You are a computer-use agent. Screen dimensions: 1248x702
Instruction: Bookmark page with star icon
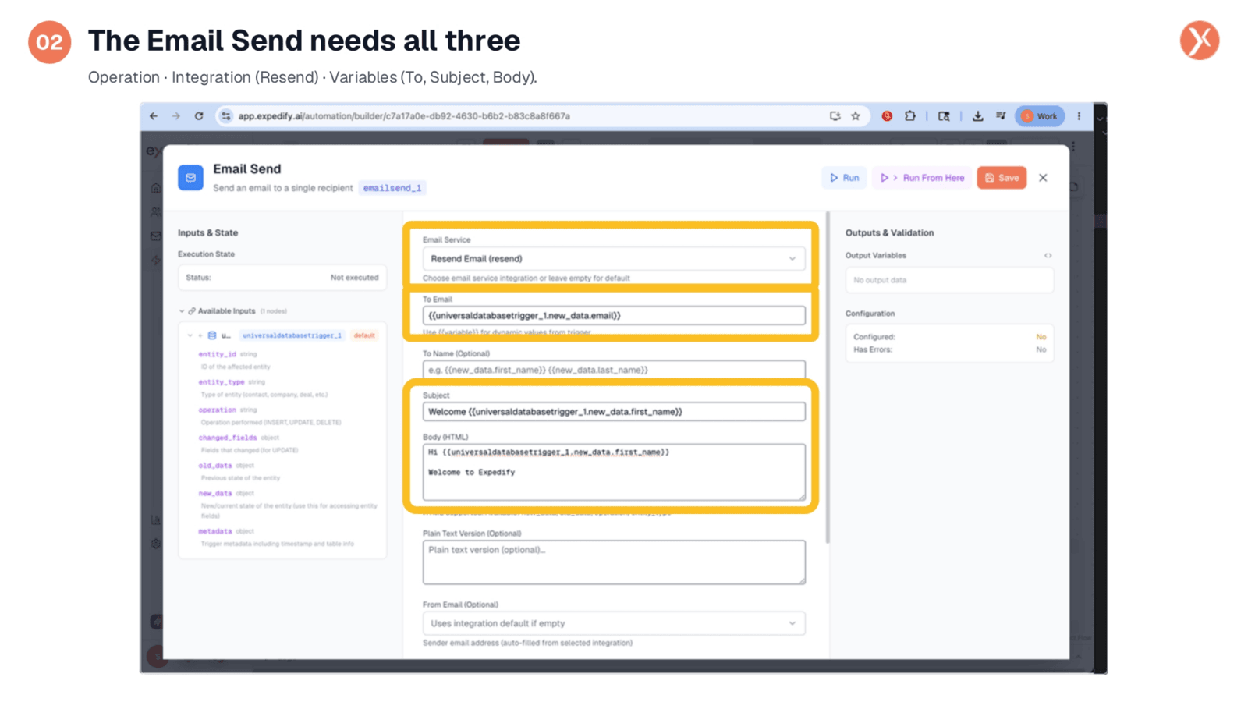click(x=856, y=116)
